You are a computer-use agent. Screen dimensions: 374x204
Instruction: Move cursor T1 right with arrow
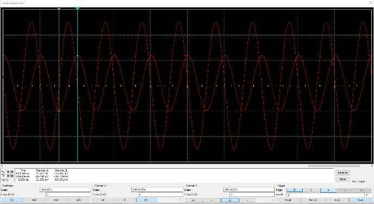(12, 171)
